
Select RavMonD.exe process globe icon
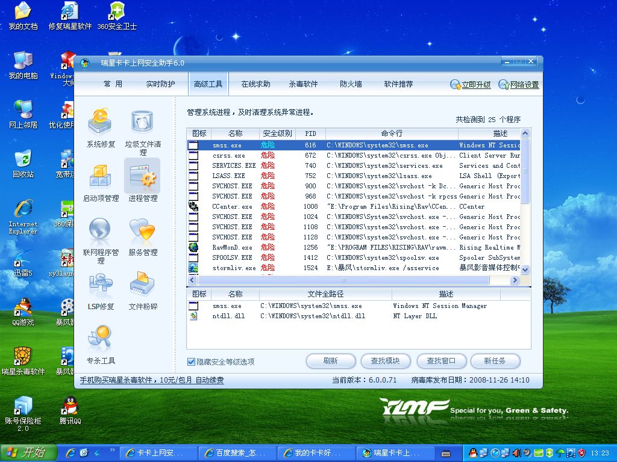pyautogui.click(x=193, y=247)
